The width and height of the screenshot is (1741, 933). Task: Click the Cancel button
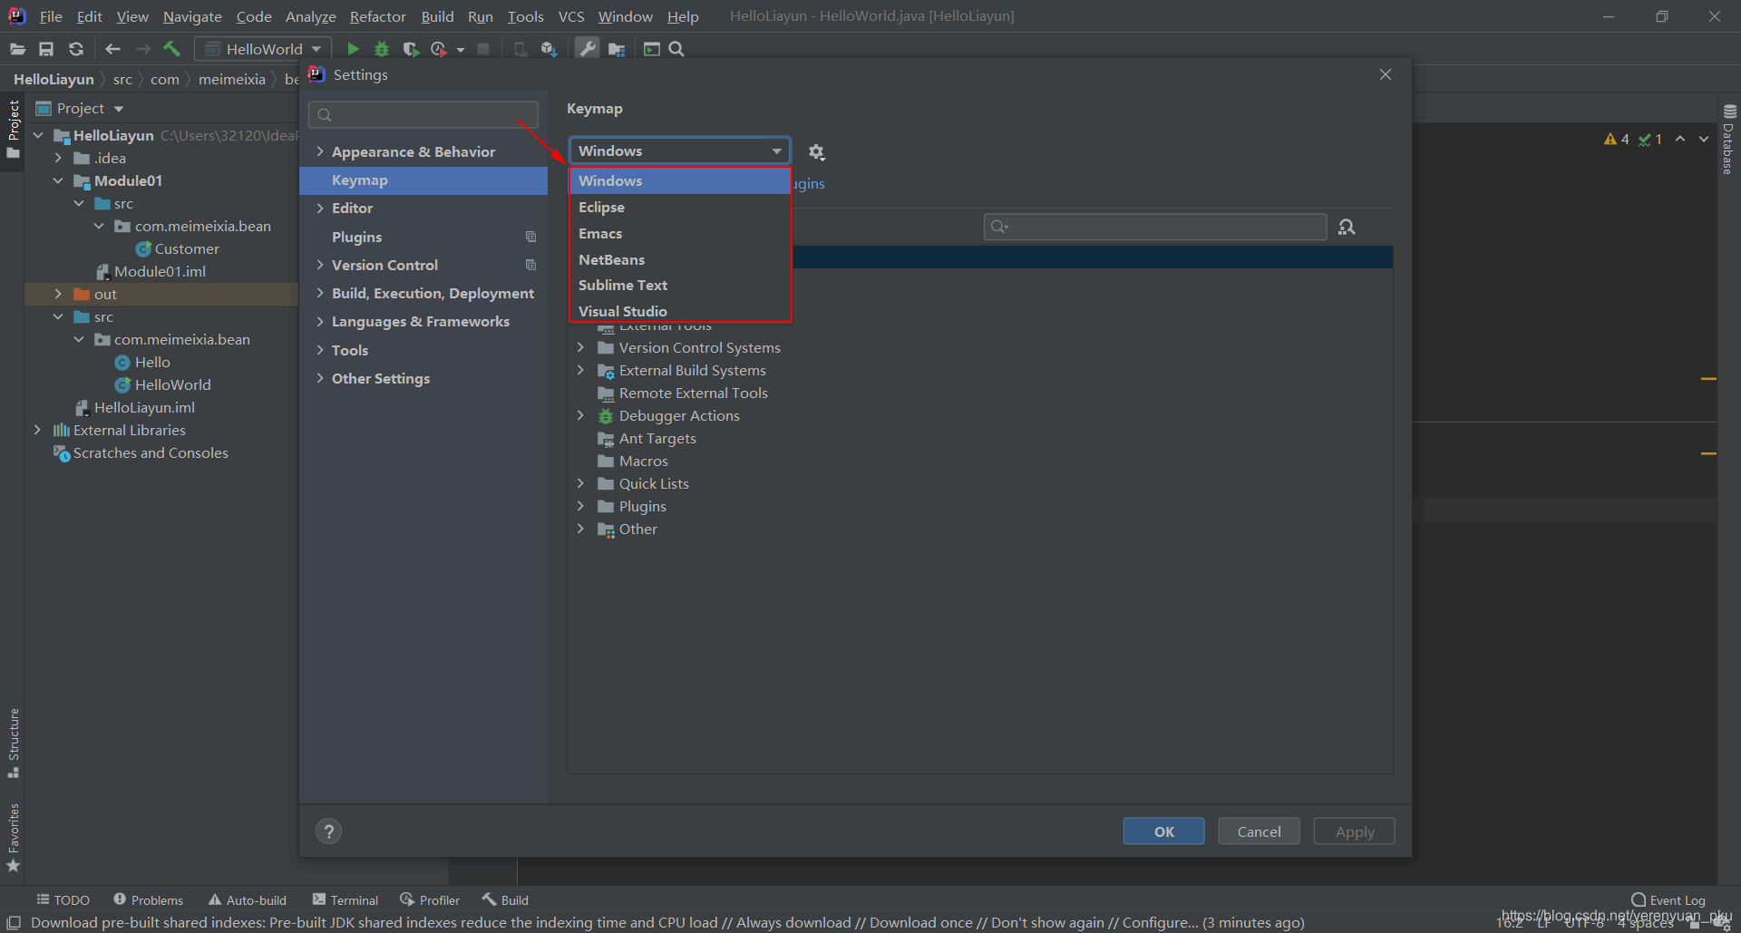[1259, 831]
